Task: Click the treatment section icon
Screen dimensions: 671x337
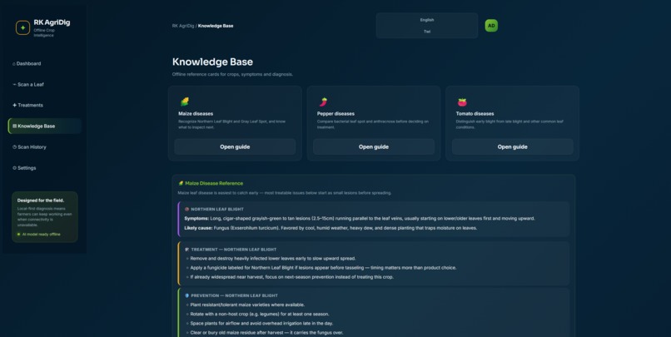Action: (x=186, y=250)
